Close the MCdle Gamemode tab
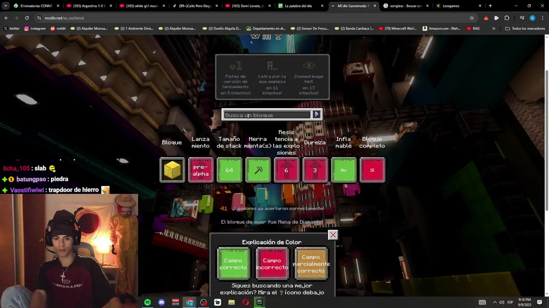The width and height of the screenshot is (549, 308). pos(374,6)
